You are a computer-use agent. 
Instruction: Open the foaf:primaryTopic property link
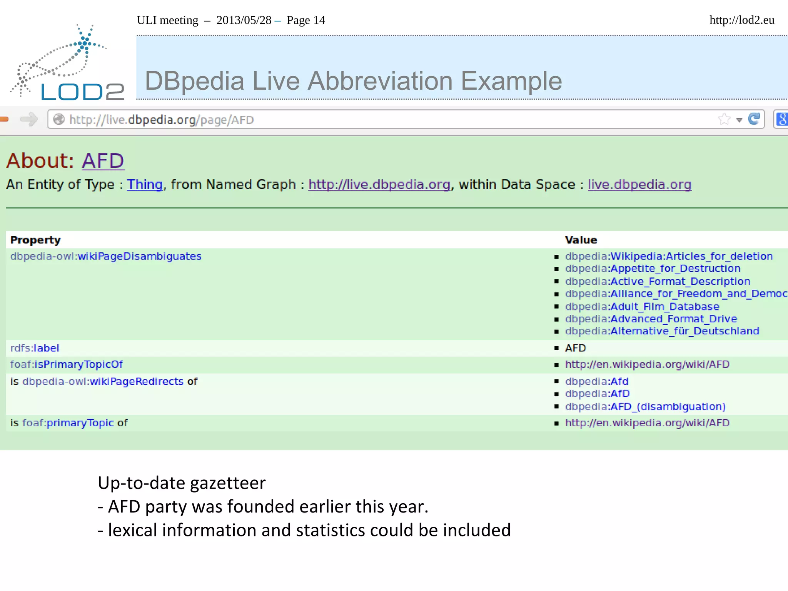68,423
